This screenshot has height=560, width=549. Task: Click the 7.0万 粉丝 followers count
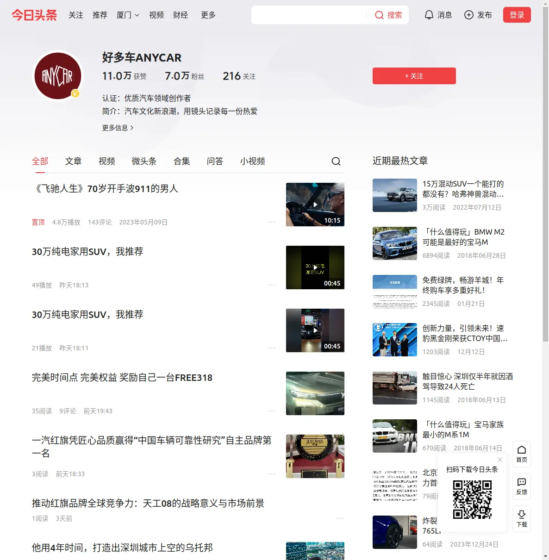pyautogui.click(x=184, y=76)
